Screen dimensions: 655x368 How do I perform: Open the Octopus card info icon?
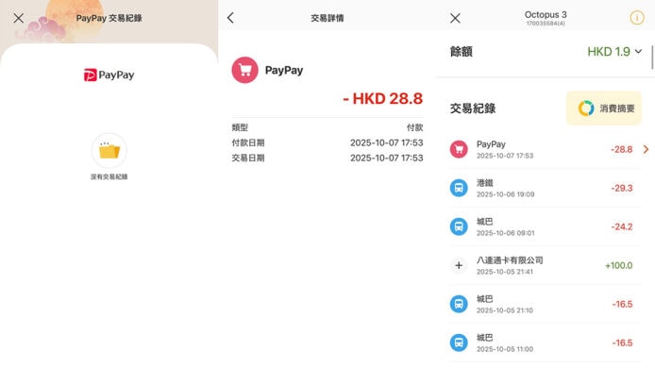[637, 18]
